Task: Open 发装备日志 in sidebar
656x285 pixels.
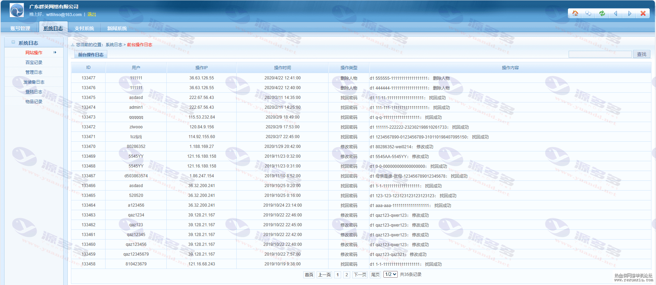Action: pos(34,82)
